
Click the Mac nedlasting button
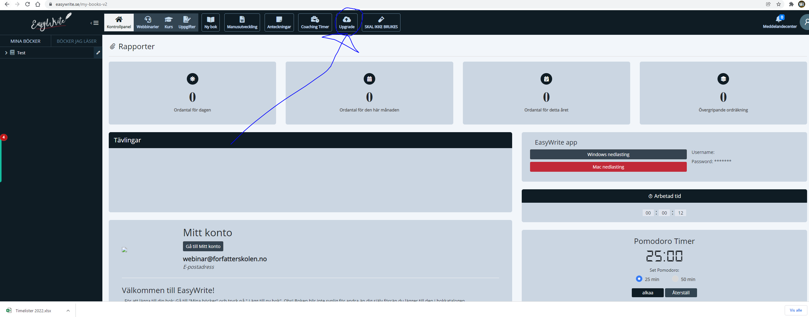[608, 167]
